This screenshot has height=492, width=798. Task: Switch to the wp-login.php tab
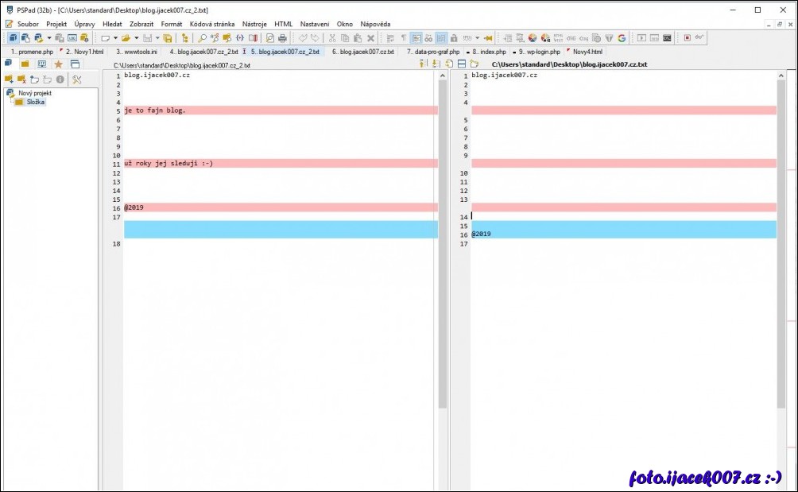tap(539, 52)
